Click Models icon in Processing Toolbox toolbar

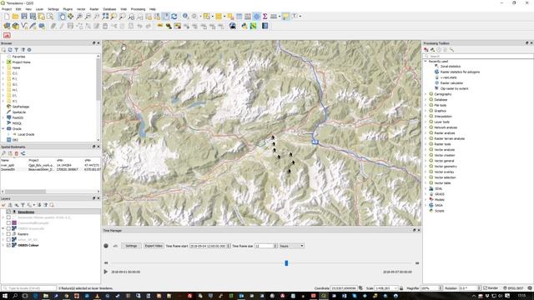click(x=426, y=50)
